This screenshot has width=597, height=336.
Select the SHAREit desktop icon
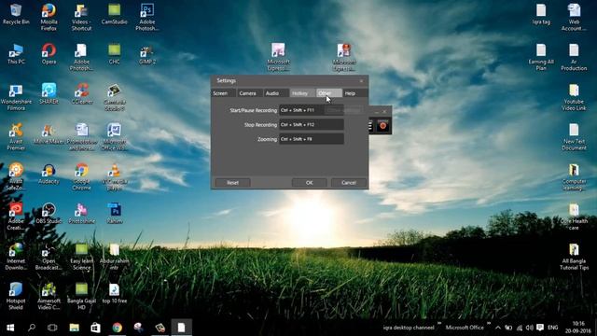pos(49,94)
